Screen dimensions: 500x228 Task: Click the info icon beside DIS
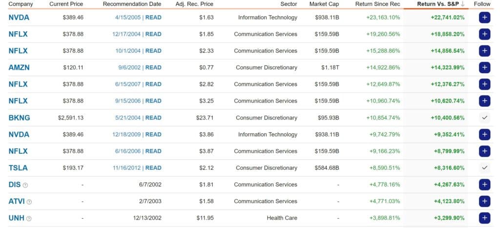25,185
